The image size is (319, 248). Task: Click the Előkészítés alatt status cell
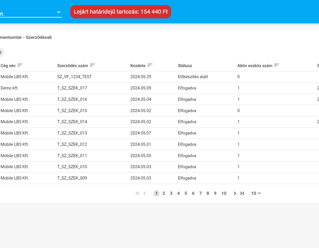[x=193, y=77]
